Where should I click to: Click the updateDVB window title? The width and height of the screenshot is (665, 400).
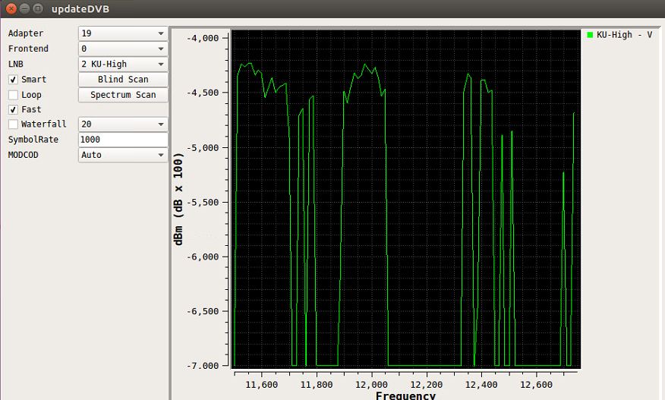[x=80, y=9]
